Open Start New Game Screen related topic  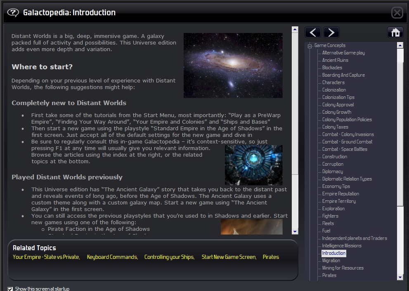(x=229, y=257)
